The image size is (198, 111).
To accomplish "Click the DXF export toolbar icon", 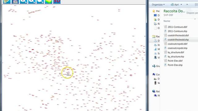I will click(x=15, y=2).
